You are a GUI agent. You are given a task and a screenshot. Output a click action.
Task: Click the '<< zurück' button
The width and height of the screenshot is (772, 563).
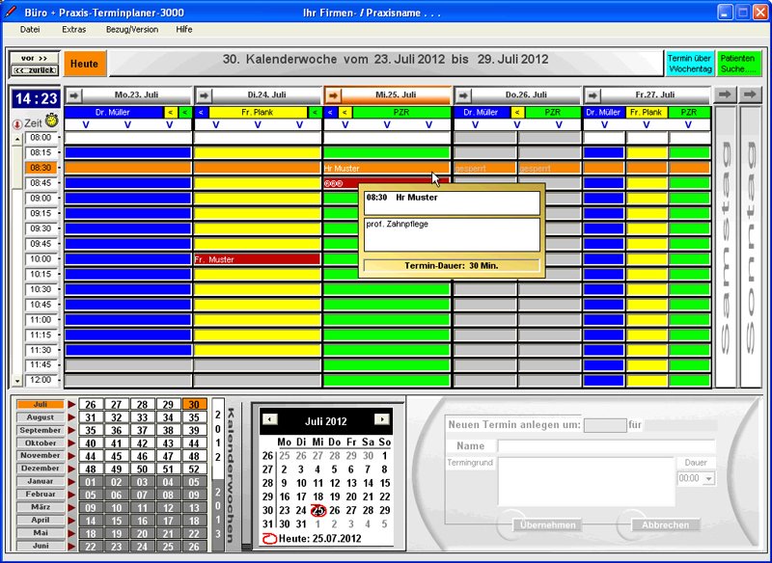(35, 70)
